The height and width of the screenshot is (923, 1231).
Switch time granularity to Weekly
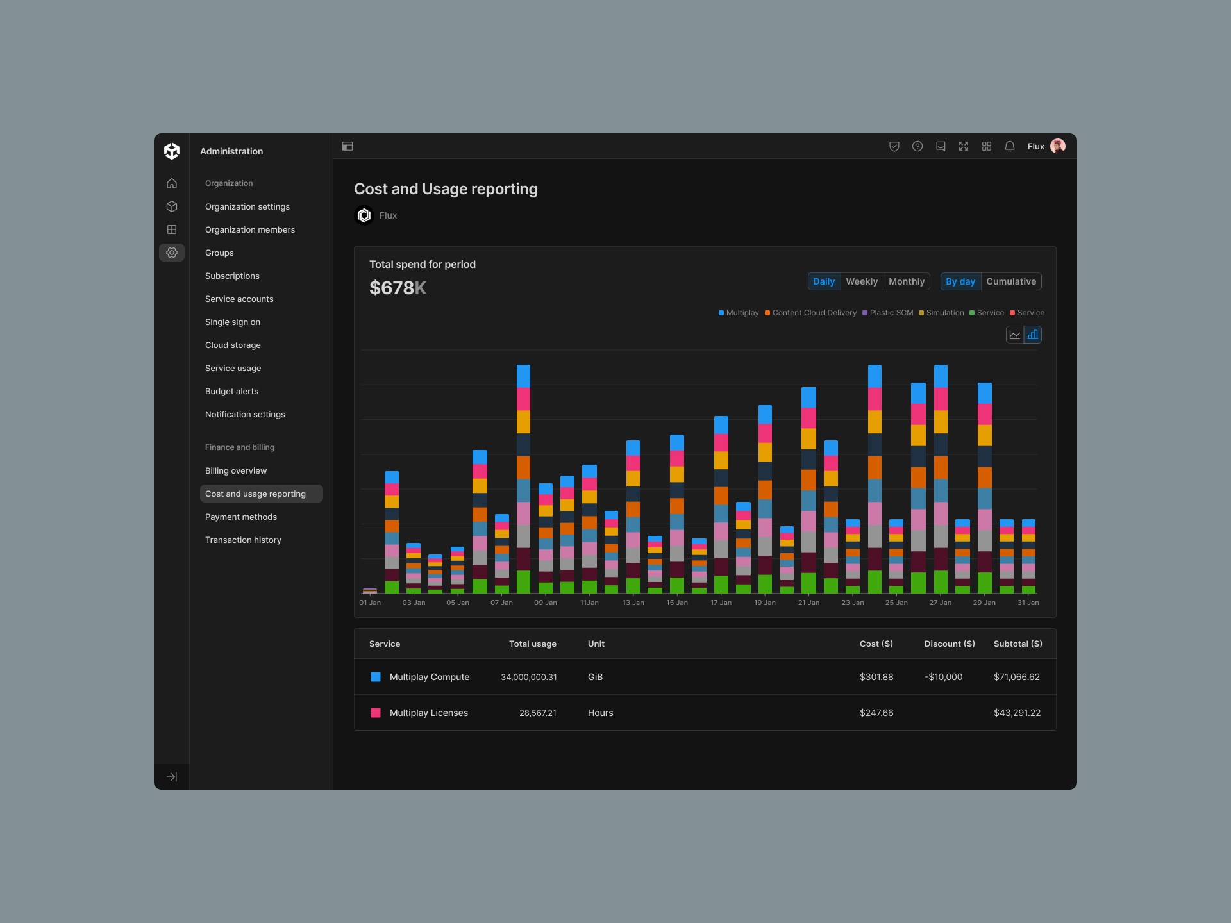[x=861, y=281]
